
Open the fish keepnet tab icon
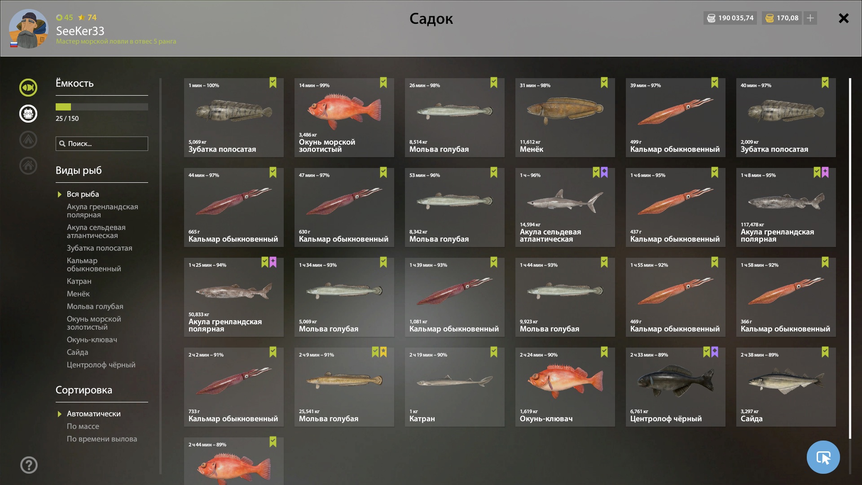tap(28, 88)
